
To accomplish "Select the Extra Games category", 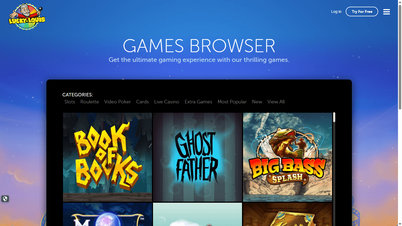I will (x=198, y=102).
